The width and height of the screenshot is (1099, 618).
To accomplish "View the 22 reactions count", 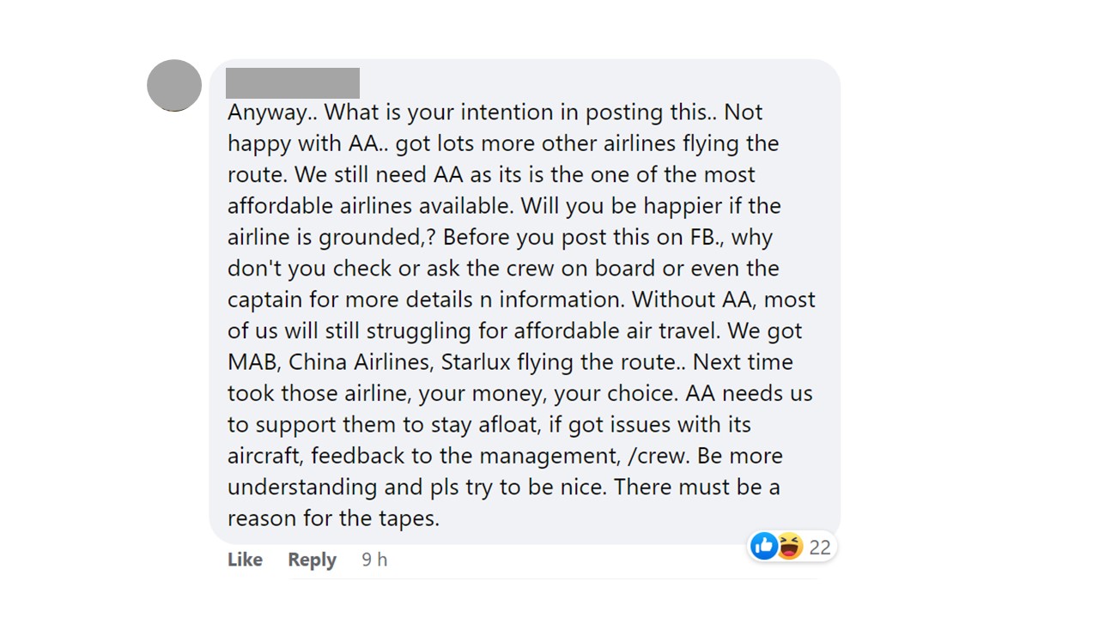I will pos(820,547).
